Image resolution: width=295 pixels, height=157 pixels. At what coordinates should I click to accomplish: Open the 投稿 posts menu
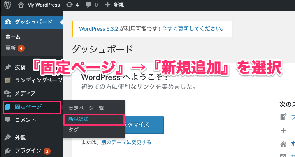20,67
